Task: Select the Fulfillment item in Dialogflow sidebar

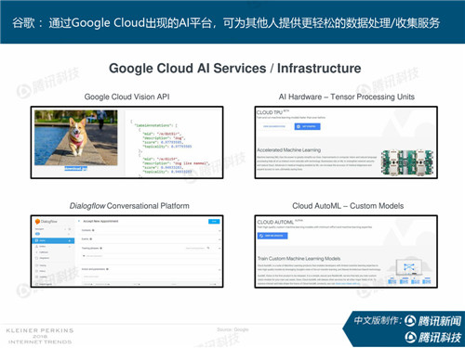Action: point(44,252)
